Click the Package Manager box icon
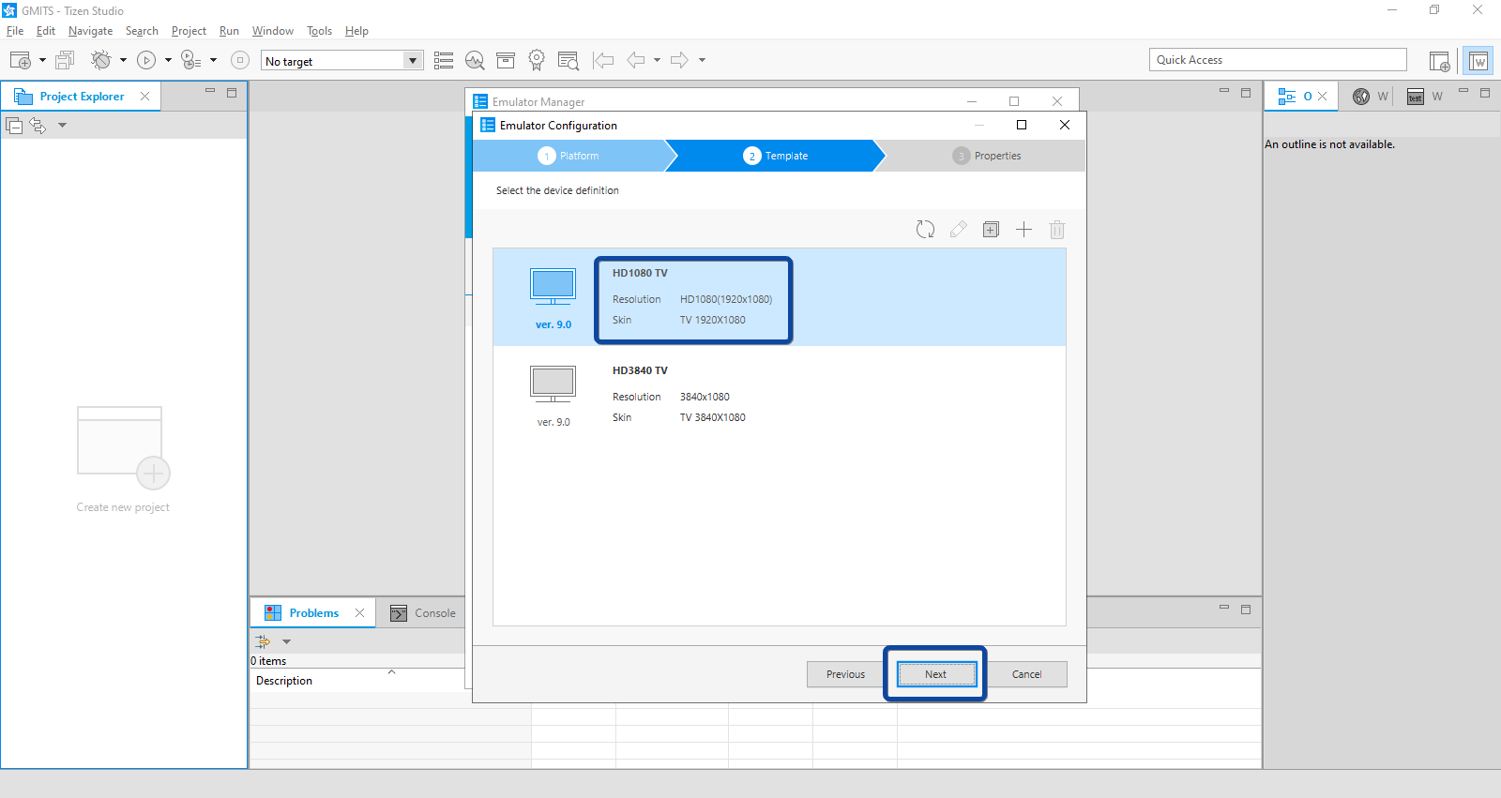Viewport: 1501px width, 798px height. point(506,60)
